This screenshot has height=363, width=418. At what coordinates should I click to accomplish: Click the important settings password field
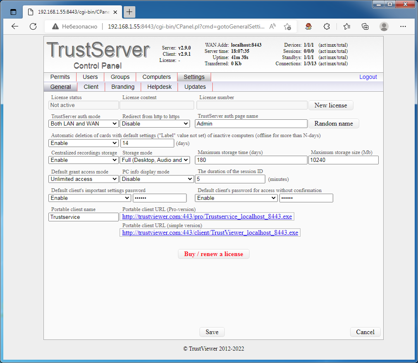[160, 198]
